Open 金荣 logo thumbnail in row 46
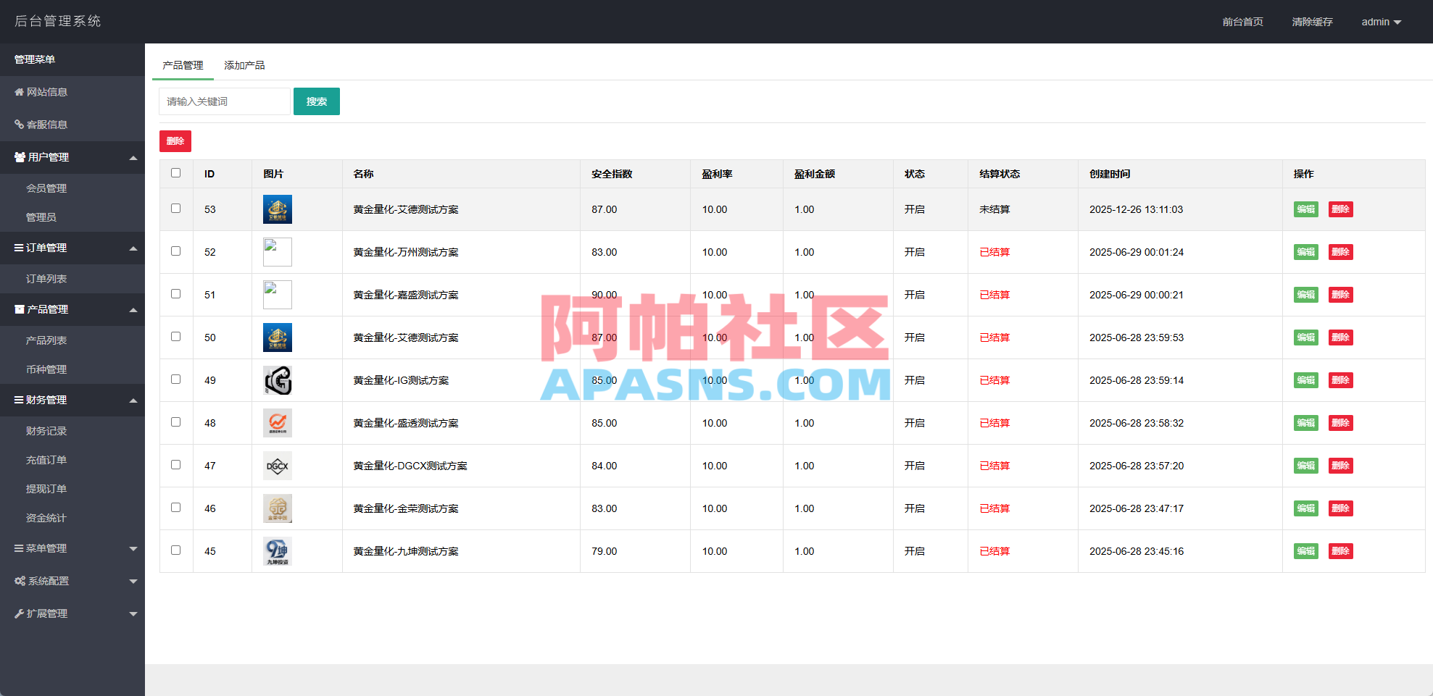The image size is (1433, 696). click(278, 508)
